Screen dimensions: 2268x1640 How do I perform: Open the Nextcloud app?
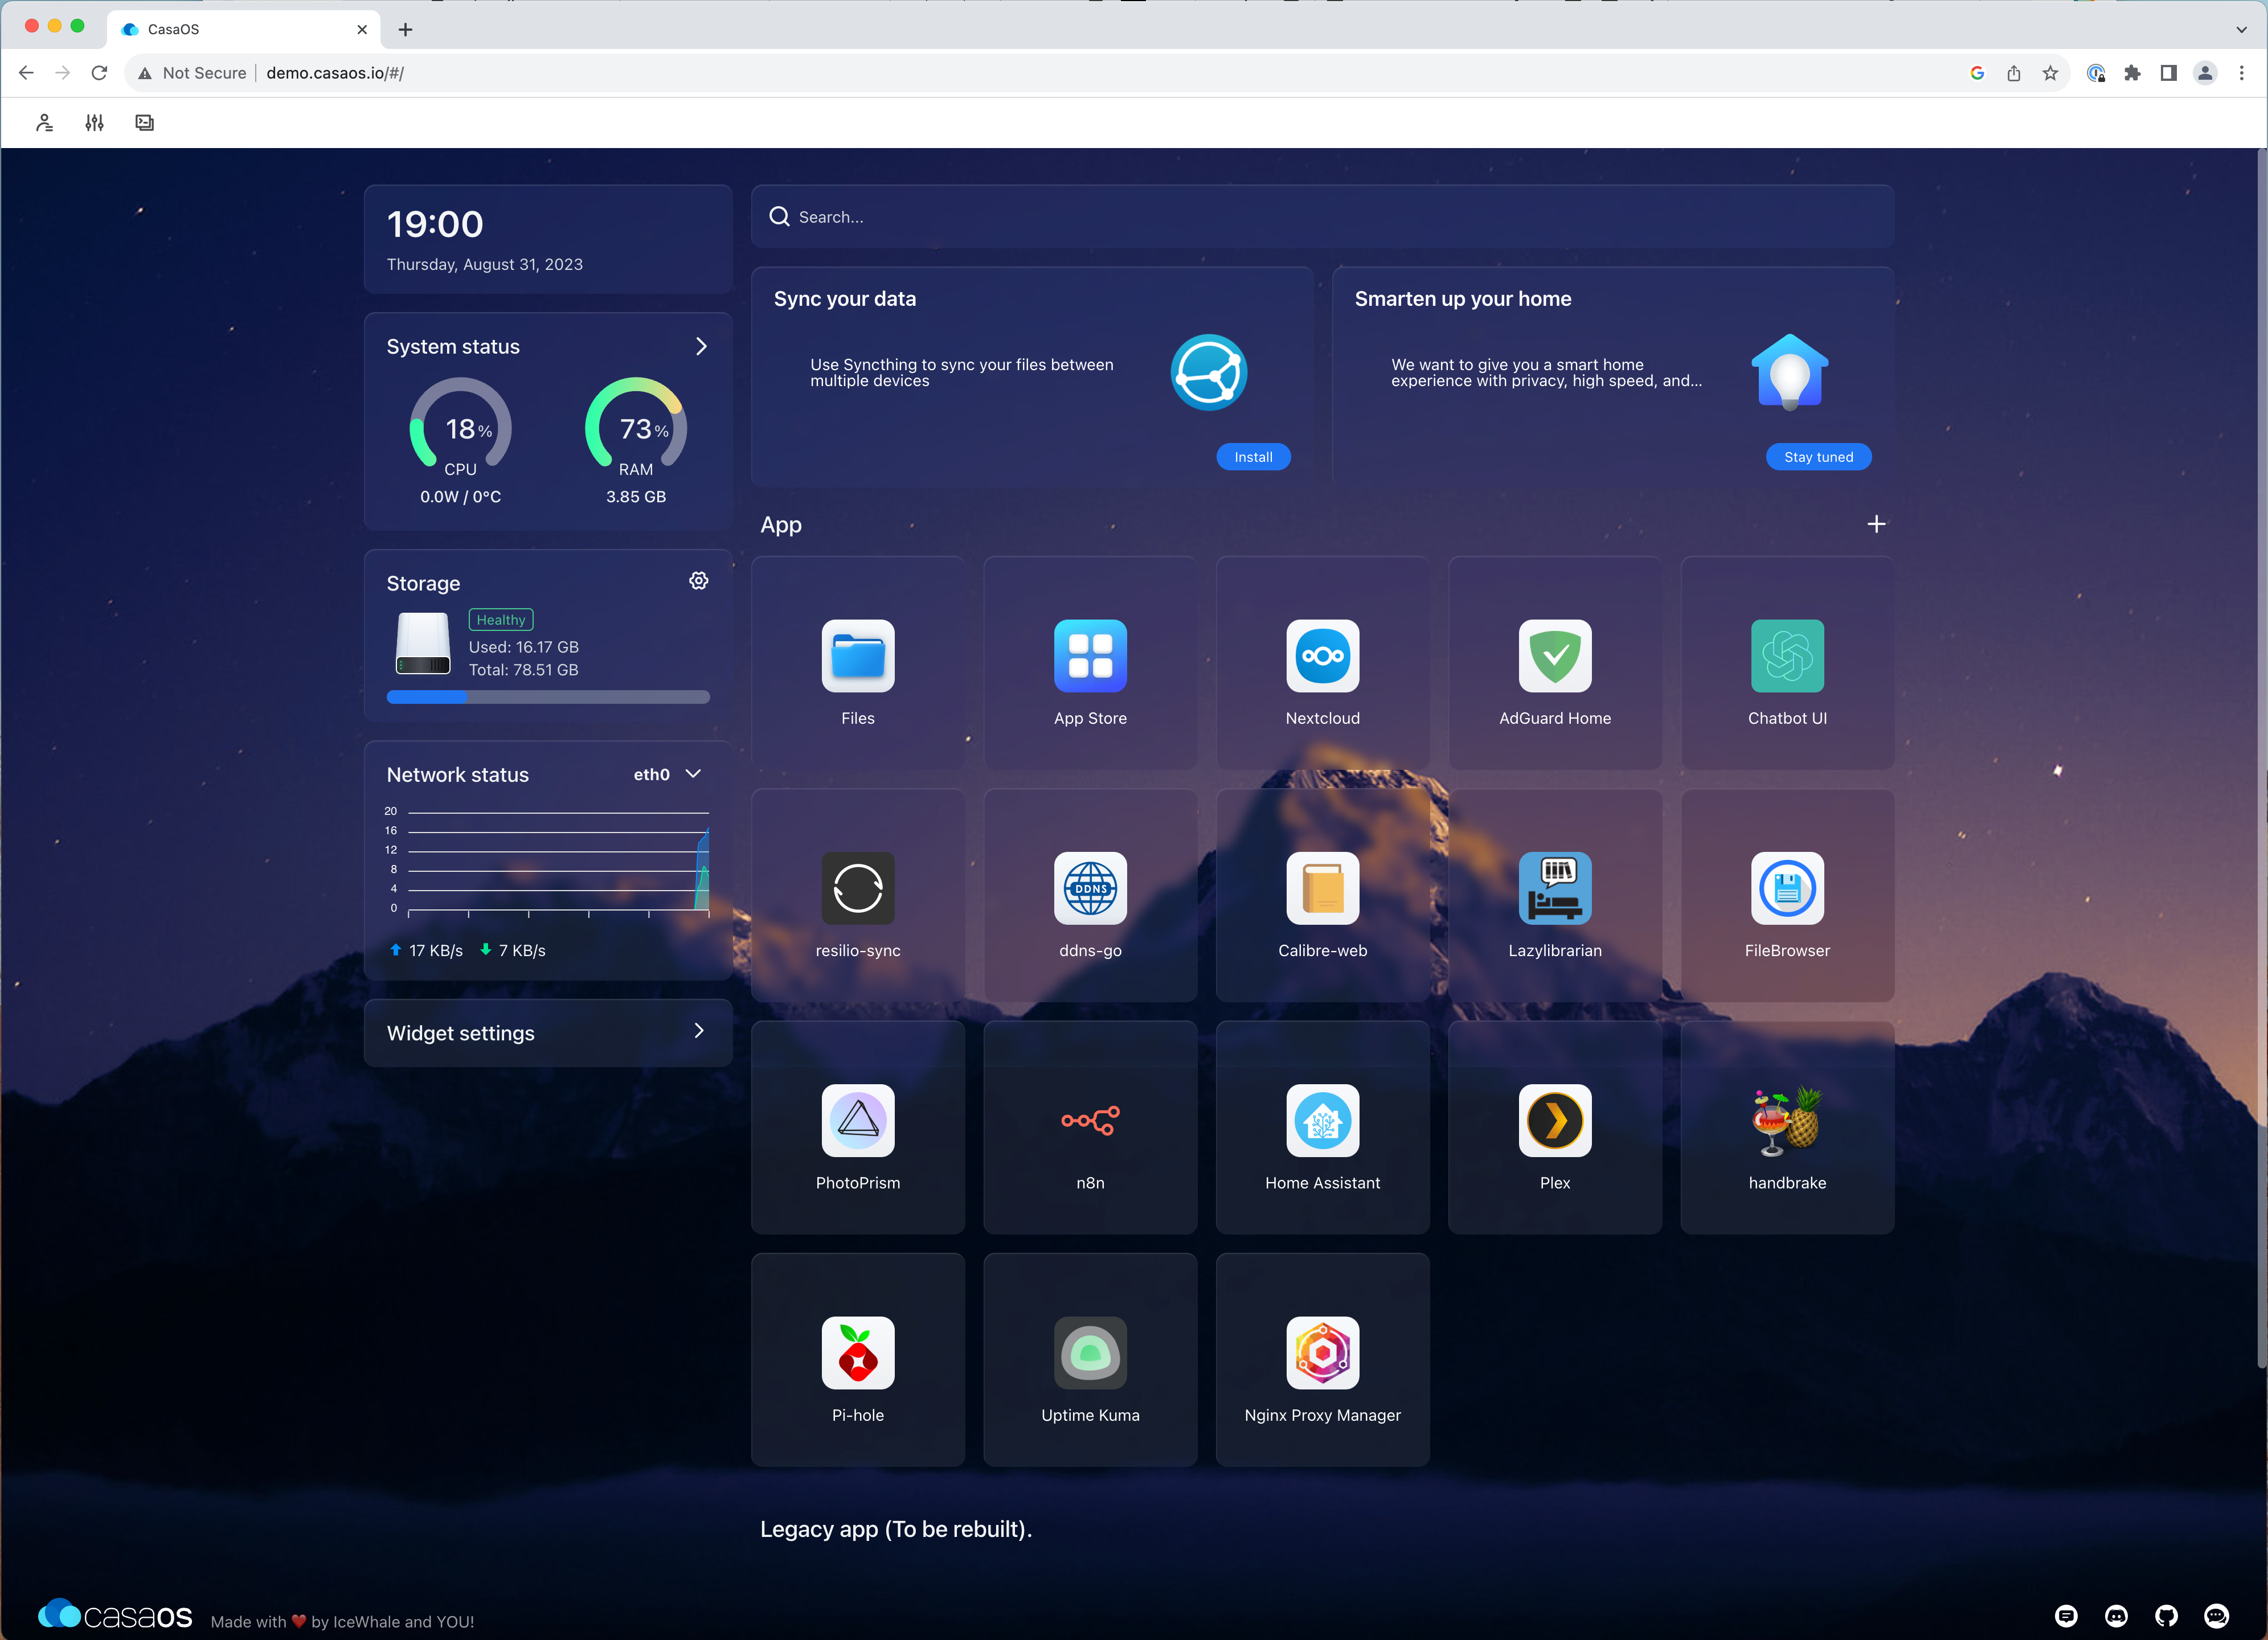coord(1322,656)
